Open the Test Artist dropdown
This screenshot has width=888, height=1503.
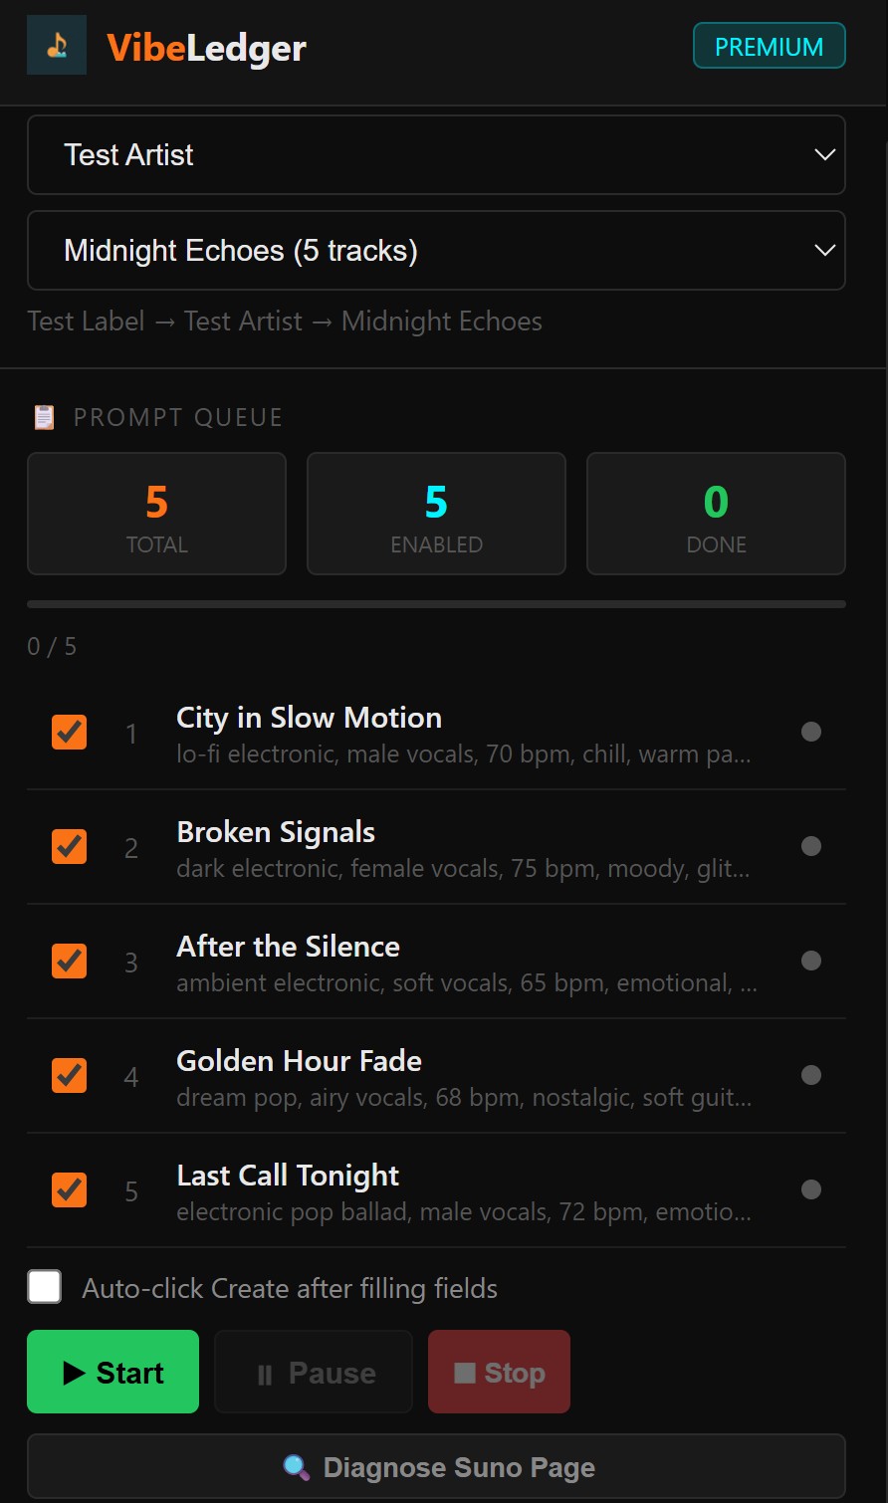coord(436,154)
